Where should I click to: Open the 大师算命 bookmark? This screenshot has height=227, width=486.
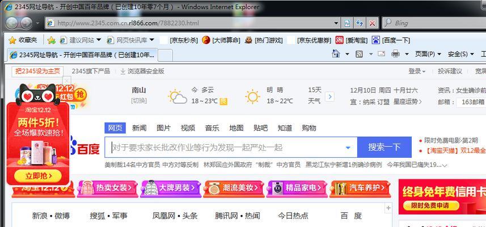221,40
